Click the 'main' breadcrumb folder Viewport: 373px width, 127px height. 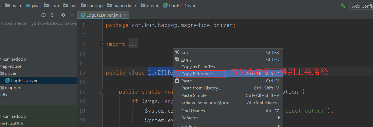13,5
